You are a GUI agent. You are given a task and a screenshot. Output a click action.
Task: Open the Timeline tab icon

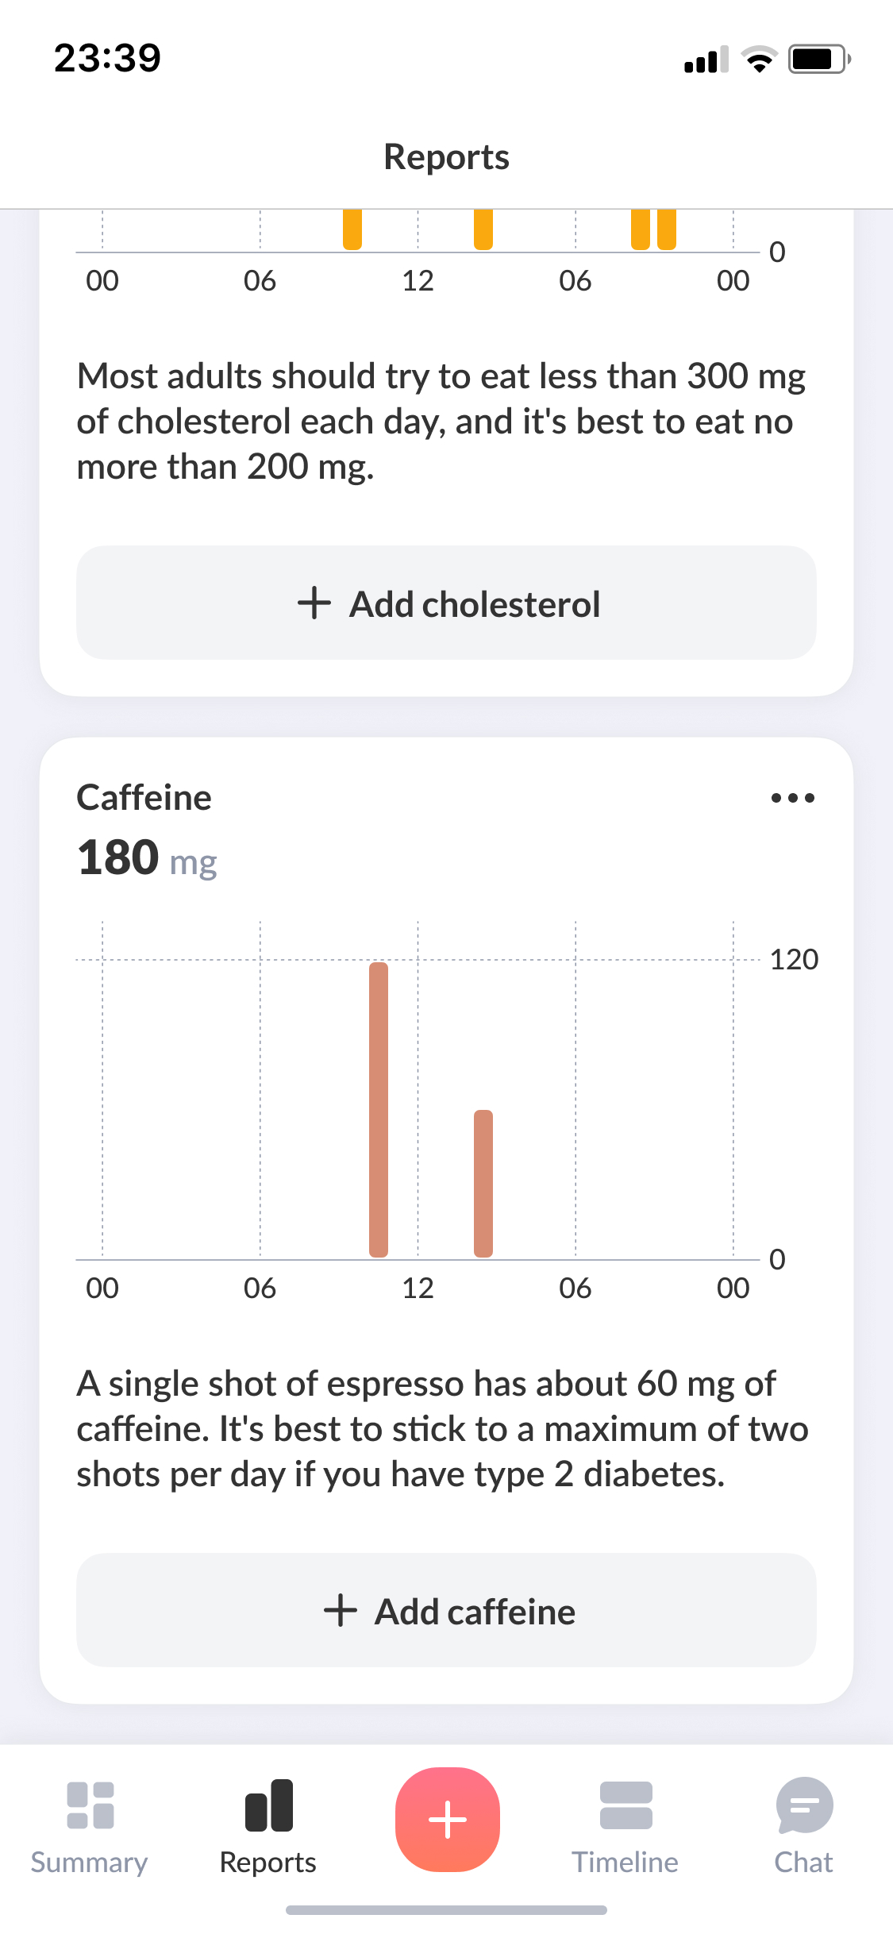click(625, 1805)
